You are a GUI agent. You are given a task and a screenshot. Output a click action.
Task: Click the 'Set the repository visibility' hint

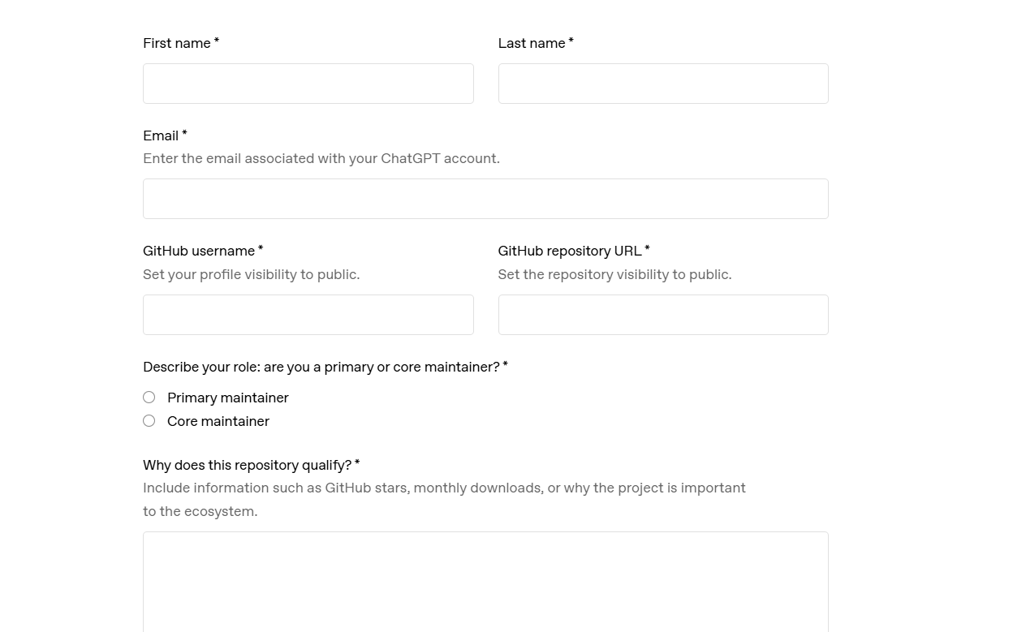click(614, 274)
